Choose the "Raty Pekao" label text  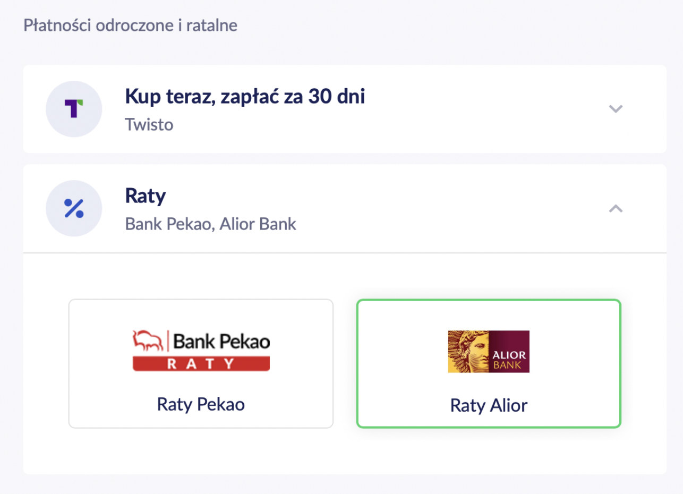(x=201, y=404)
